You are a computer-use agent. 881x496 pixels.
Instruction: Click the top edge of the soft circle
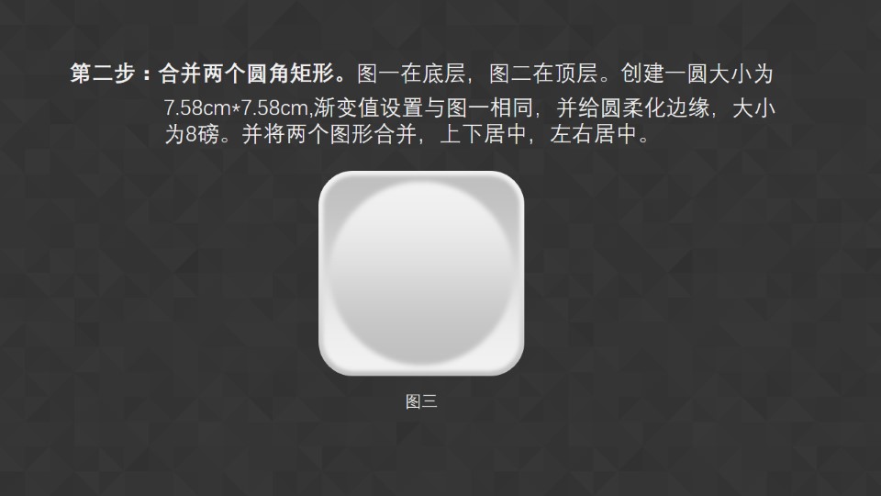tap(421, 182)
